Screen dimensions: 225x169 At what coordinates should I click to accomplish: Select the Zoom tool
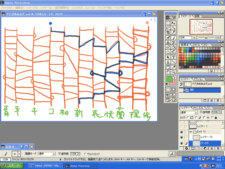(174, 72)
